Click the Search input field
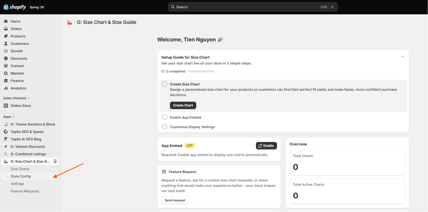 (x=253, y=7)
